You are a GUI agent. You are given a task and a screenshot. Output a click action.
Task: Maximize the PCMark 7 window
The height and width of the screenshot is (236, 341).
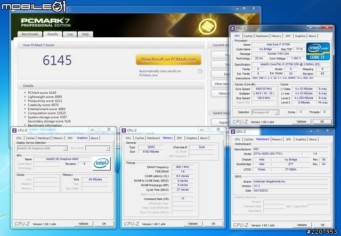[244, 9]
